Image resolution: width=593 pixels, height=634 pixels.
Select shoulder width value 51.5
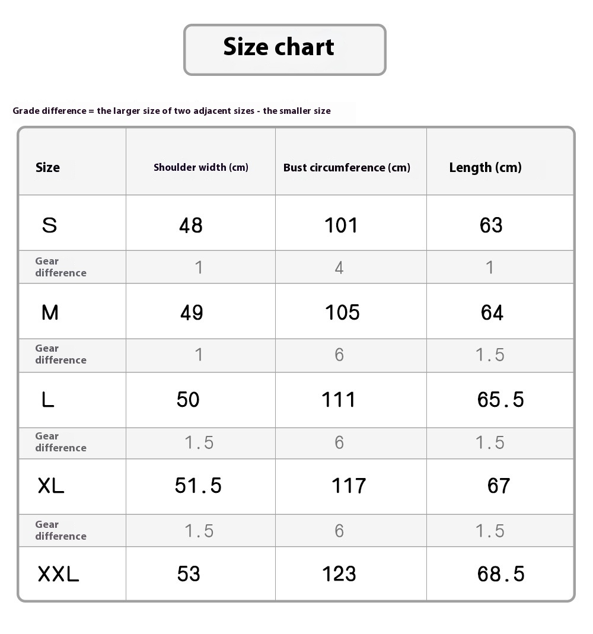pos(198,486)
